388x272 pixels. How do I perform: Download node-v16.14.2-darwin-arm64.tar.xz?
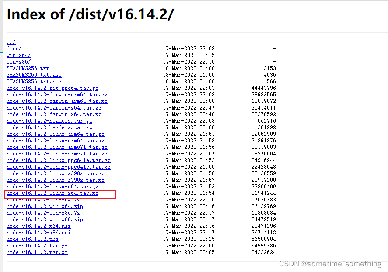click(57, 101)
